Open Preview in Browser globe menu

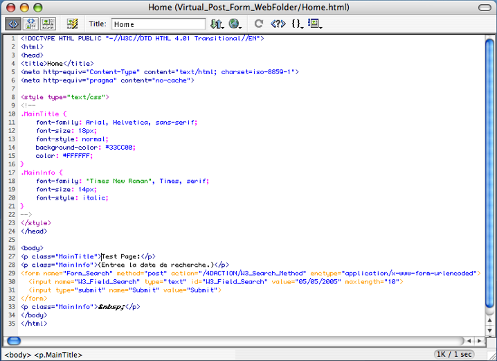[x=235, y=24]
